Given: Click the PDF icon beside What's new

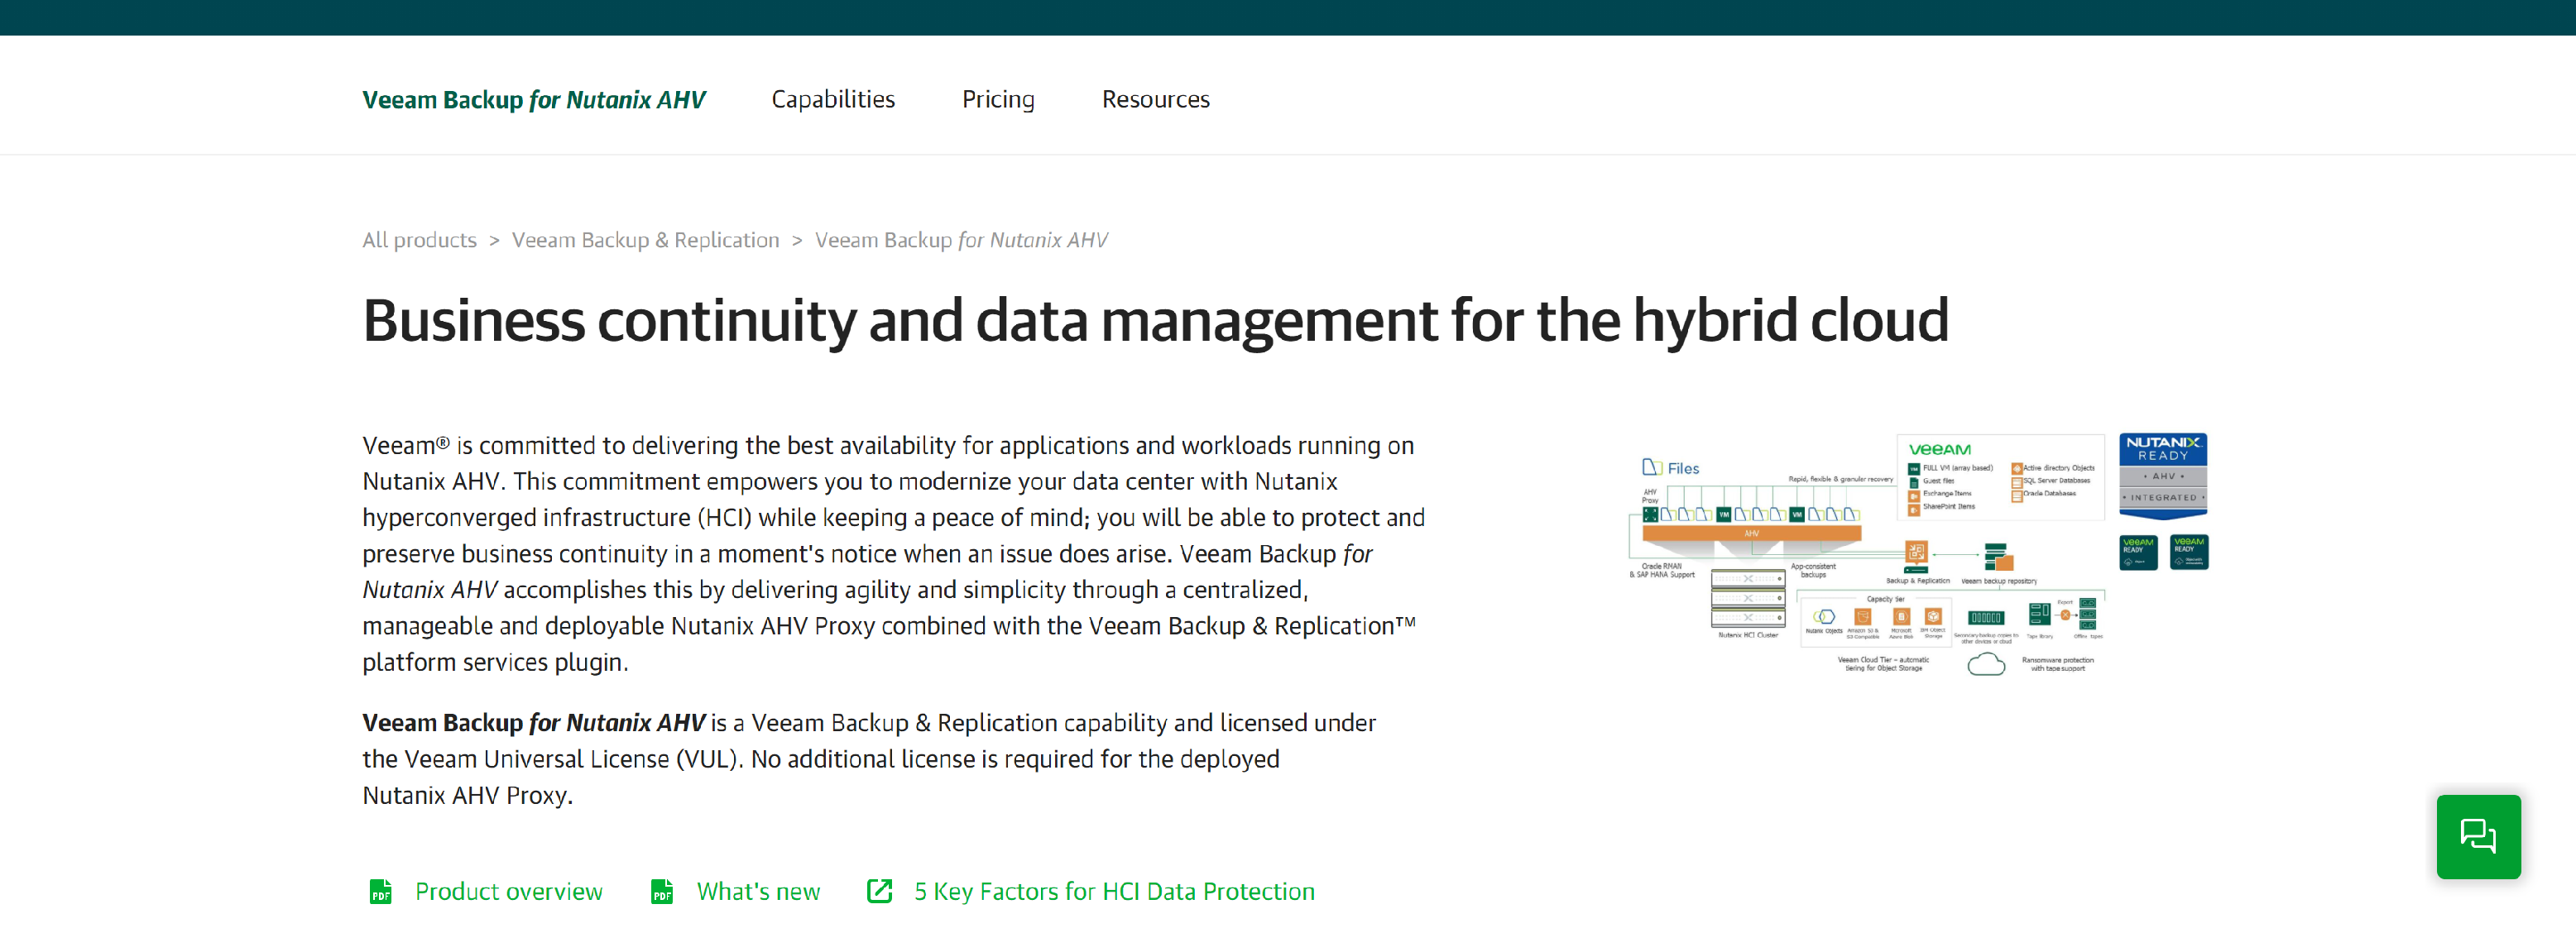Looking at the screenshot, I should pyautogui.click(x=661, y=891).
